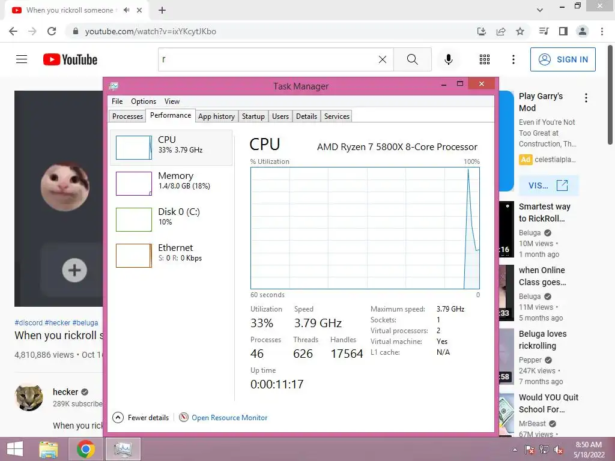615x461 pixels.
Task: Open hecker channel avatar
Action: 29,397
